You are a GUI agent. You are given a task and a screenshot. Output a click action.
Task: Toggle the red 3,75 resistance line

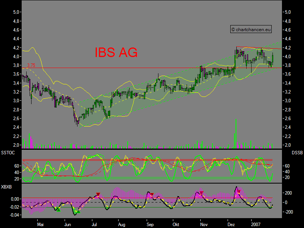[114, 67]
